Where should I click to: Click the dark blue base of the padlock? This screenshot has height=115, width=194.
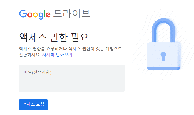pos(163,69)
